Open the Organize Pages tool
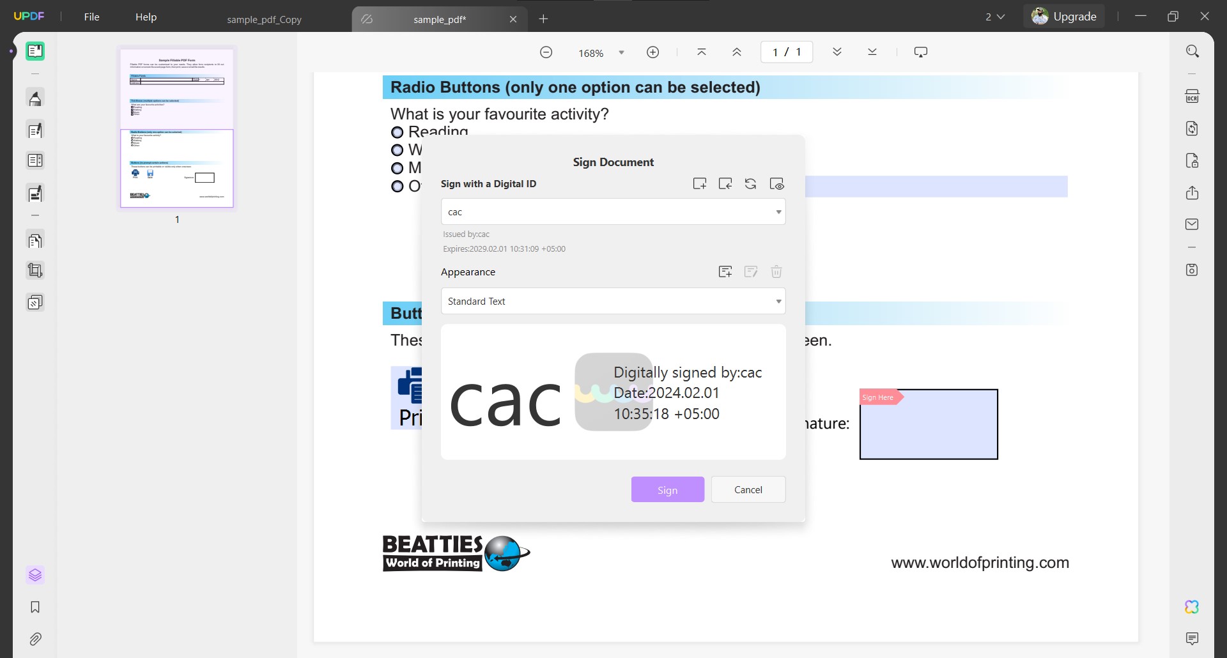 coord(35,241)
